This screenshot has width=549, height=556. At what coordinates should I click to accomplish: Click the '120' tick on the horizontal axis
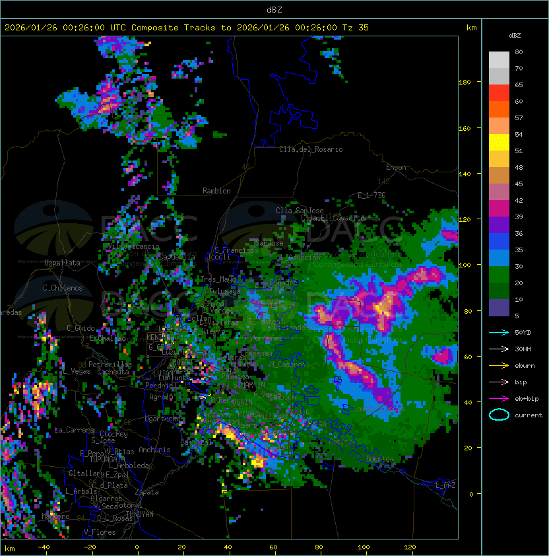pyautogui.click(x=410, y=547)
